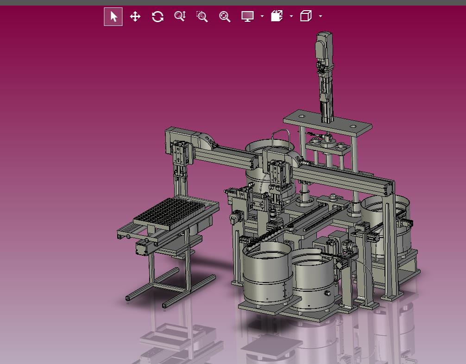The width and height of the screenshot is (466, 364).
Task: Click the section cut view icon
Action: (x=277, y=17)
